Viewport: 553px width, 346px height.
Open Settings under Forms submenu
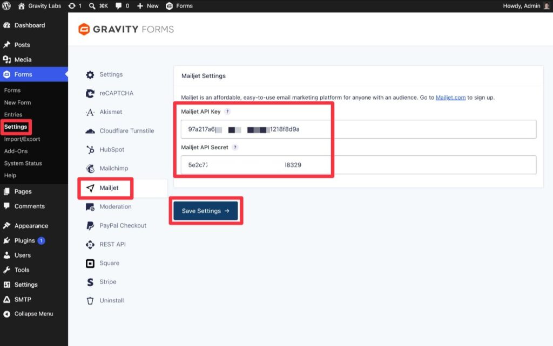(16, 127)
